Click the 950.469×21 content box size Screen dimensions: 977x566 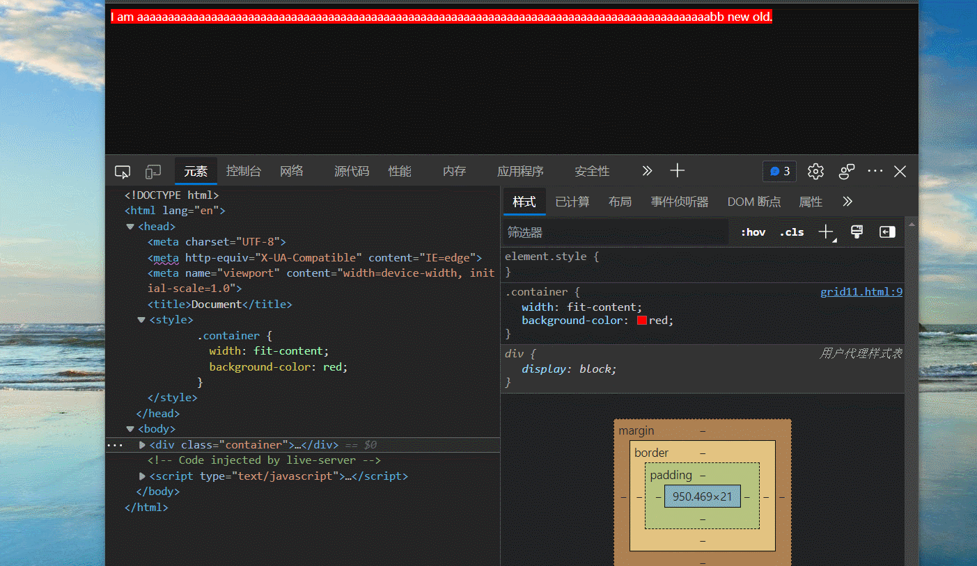pyautogui.click(x=702, y=496)
